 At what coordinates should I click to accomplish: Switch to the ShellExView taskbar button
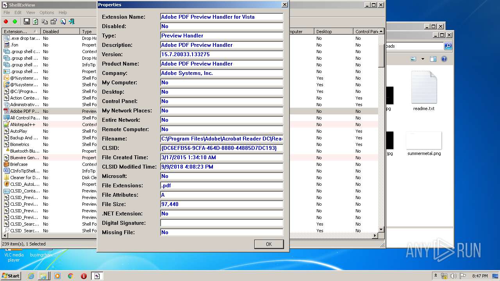(97, 276)
